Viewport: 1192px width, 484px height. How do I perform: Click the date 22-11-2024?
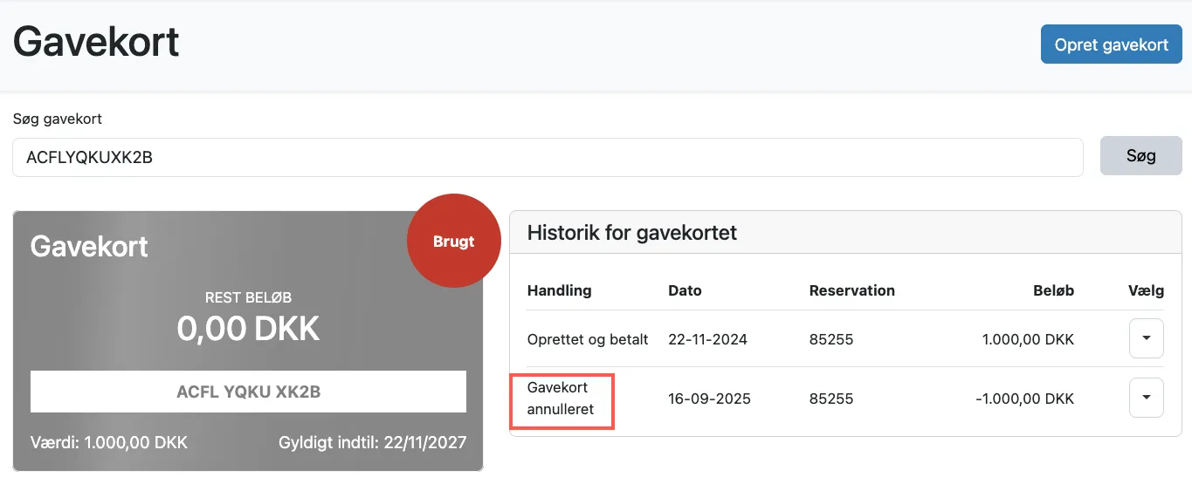[x=707, y=339]
